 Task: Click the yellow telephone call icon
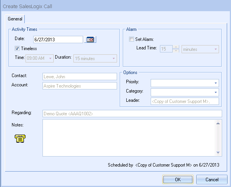(20, 138)
